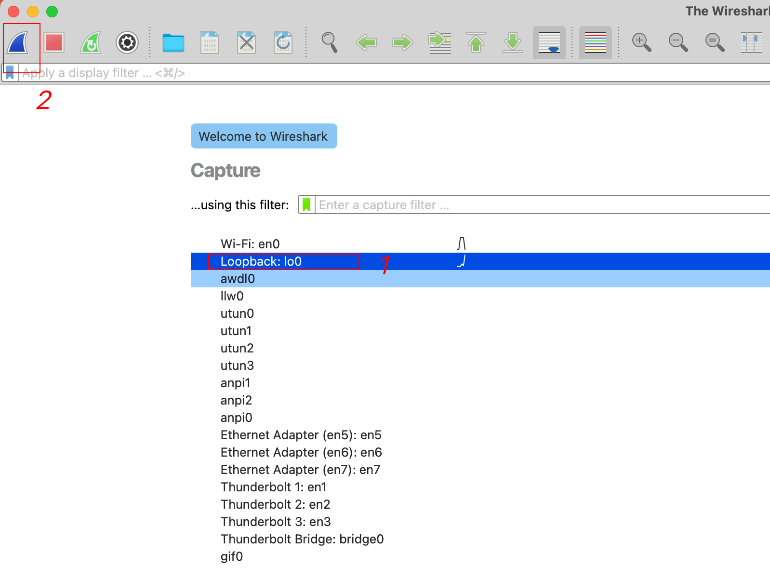
Task: Select the Loopback: lo0 interface
Action: pos(480,261)
